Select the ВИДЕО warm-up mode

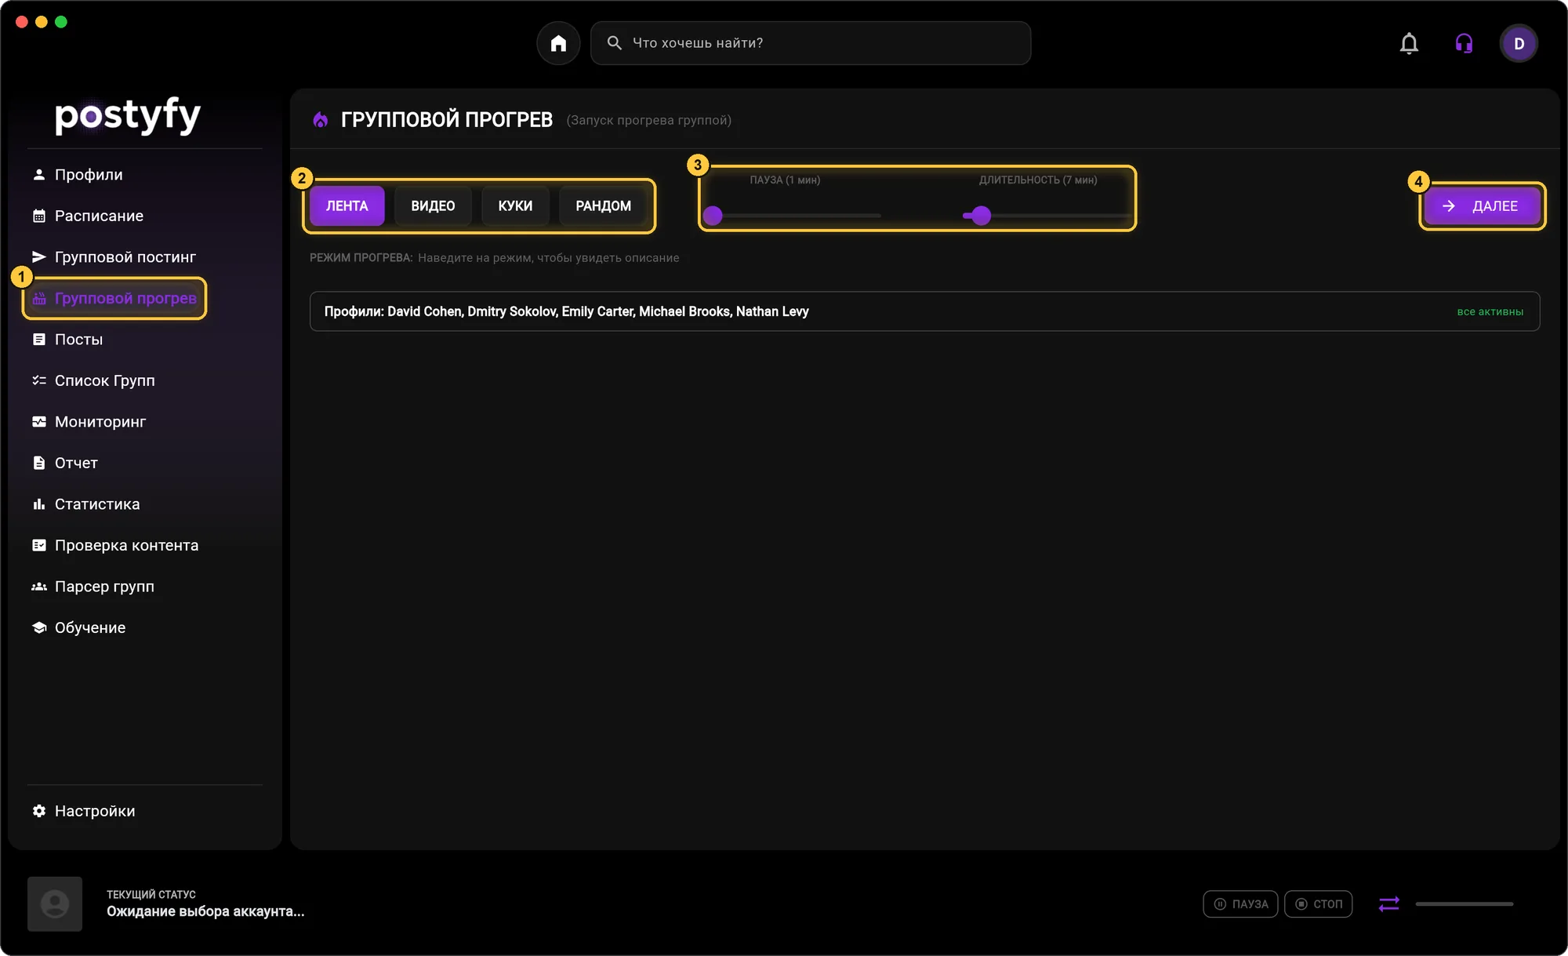pyautogui.click(x=433, y=206)
